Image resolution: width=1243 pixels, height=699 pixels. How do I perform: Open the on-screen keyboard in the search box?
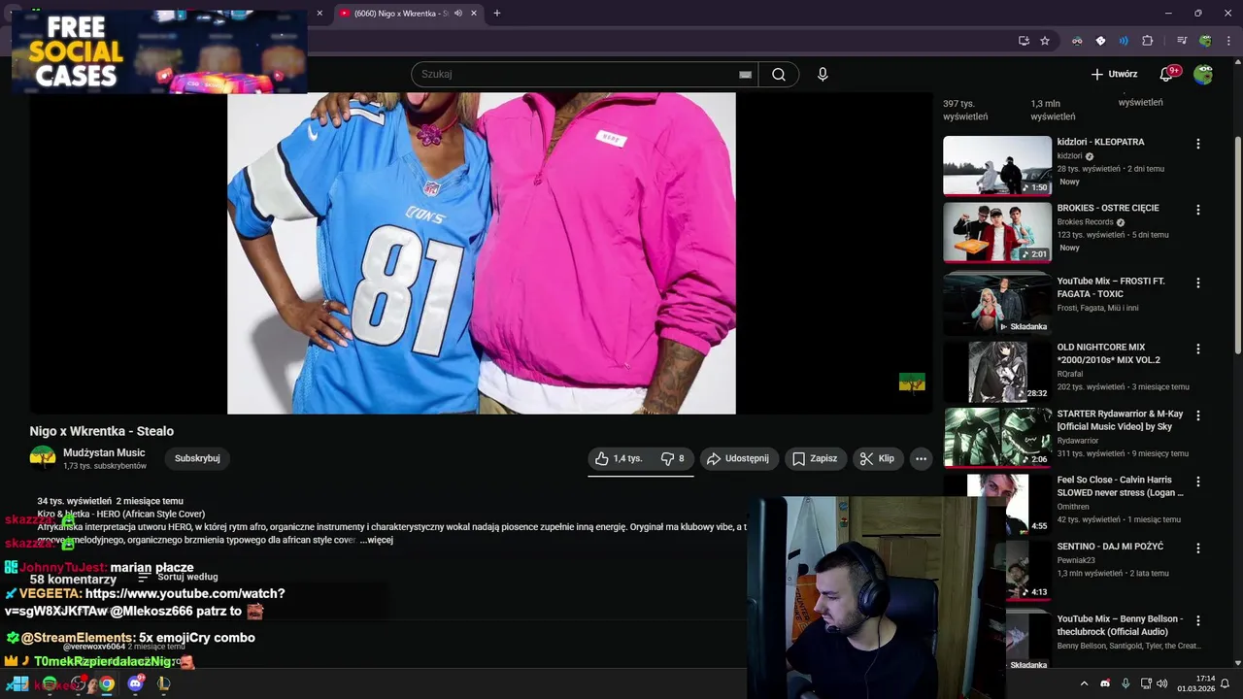[x=745, y=75]
